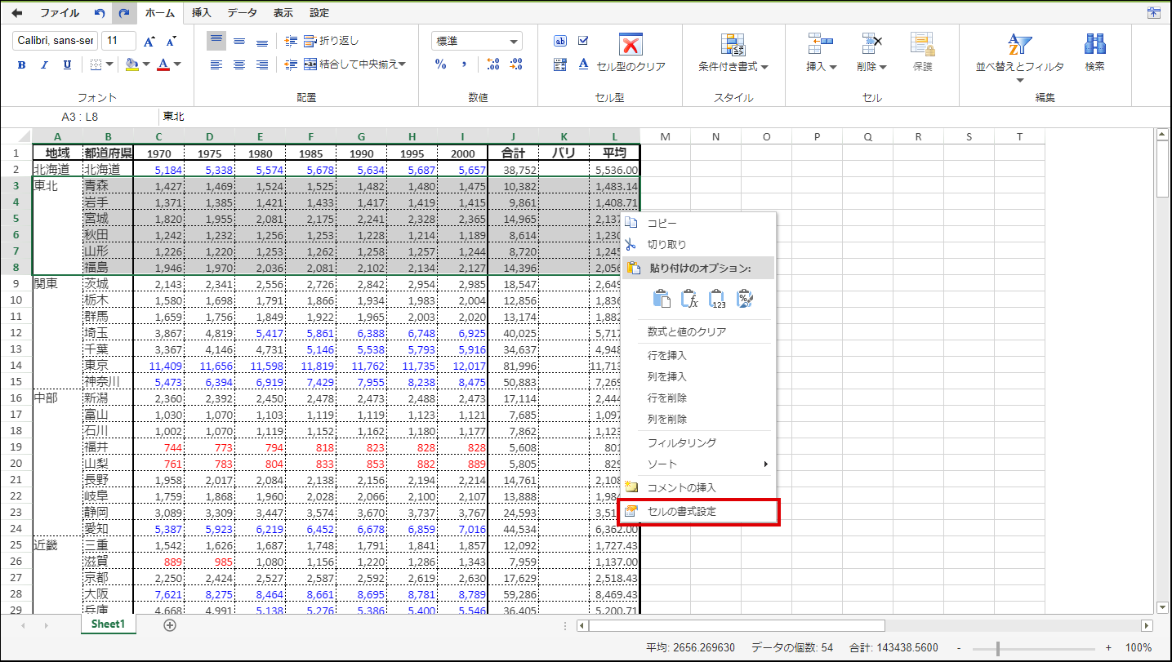The image size is (1172, 662).
Task: Switch to the データ ribbon tab
Action: tap(242, 13)
